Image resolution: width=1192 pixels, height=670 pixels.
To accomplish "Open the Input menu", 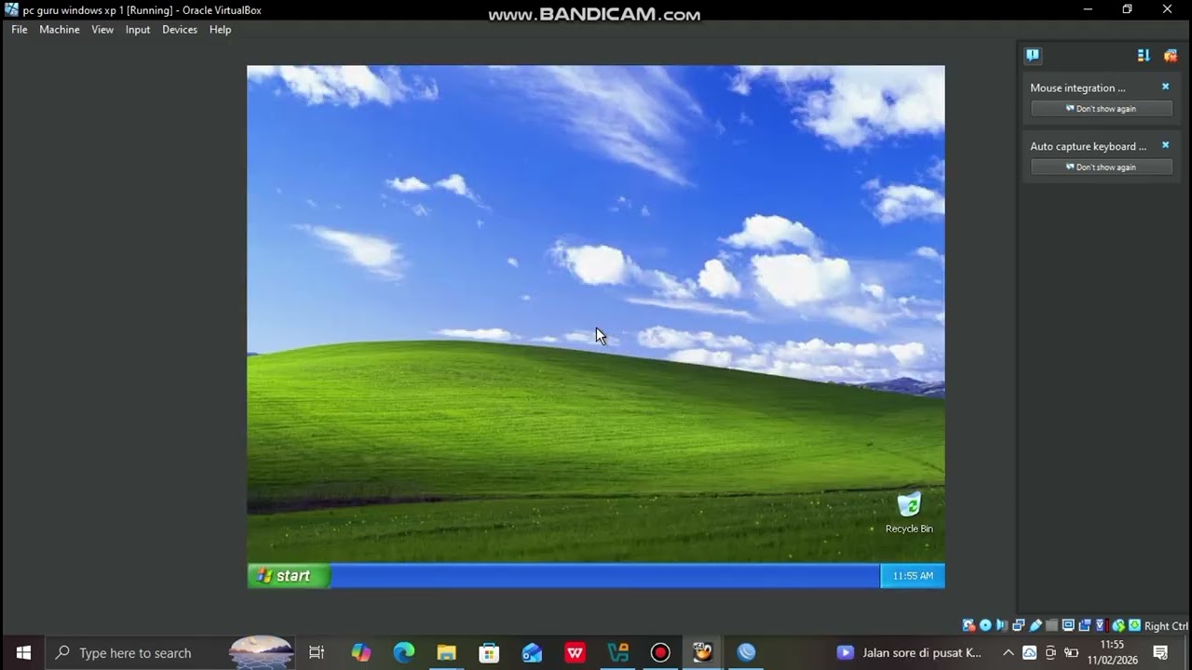I will 138,30.
